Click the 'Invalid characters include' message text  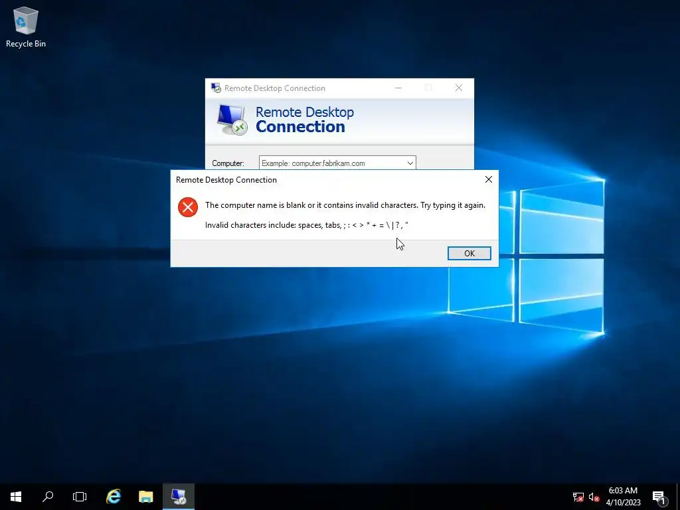click(x=307, y=225)
